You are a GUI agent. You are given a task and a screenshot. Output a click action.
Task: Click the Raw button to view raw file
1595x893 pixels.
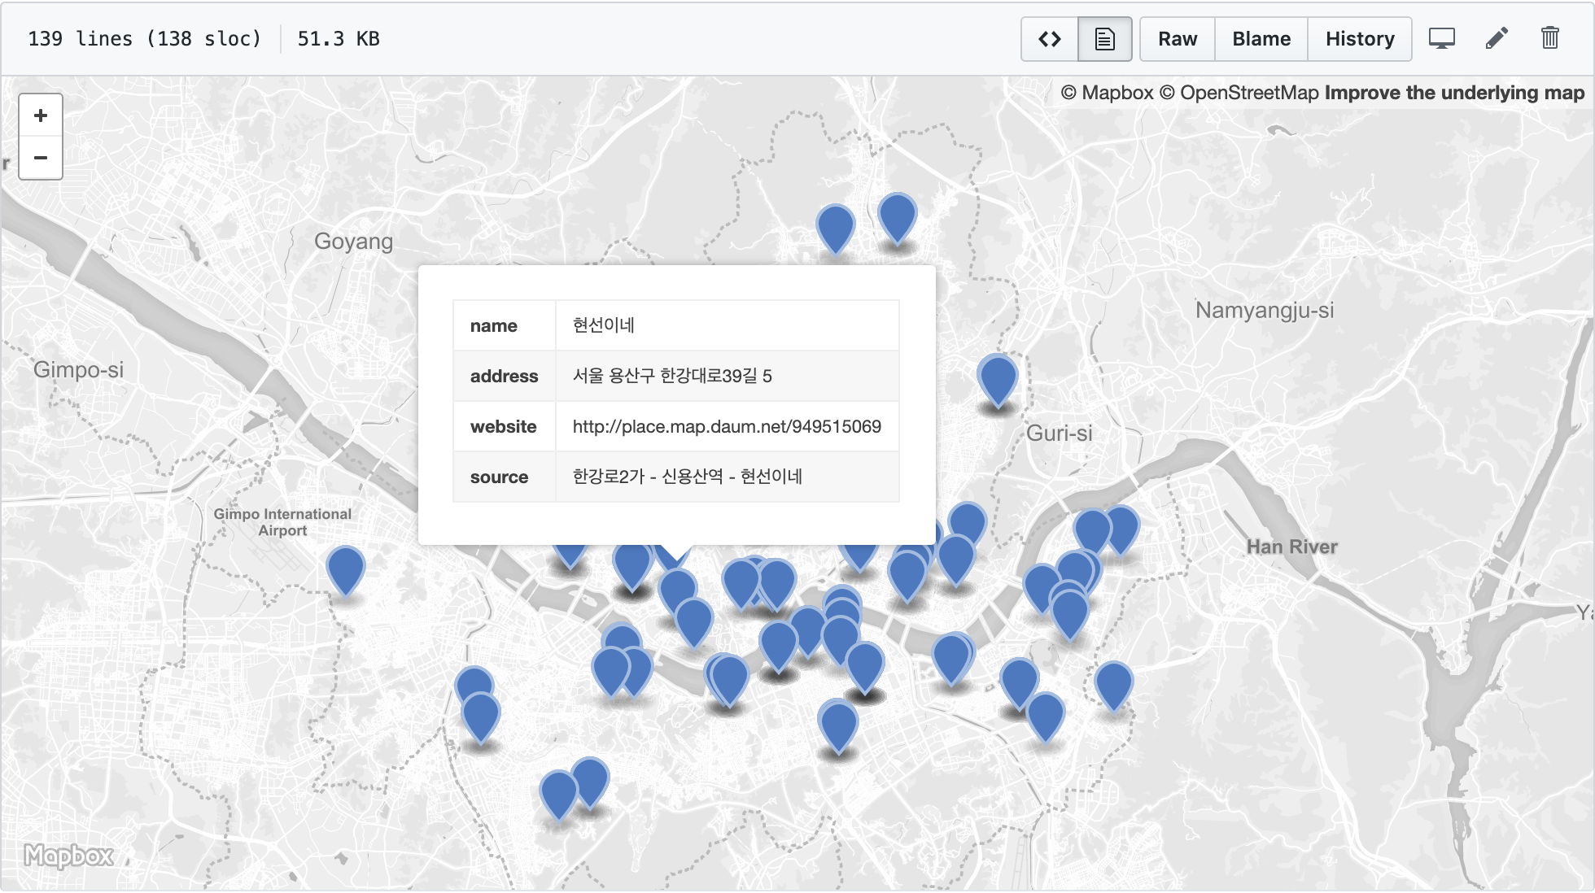(1178, 39)
